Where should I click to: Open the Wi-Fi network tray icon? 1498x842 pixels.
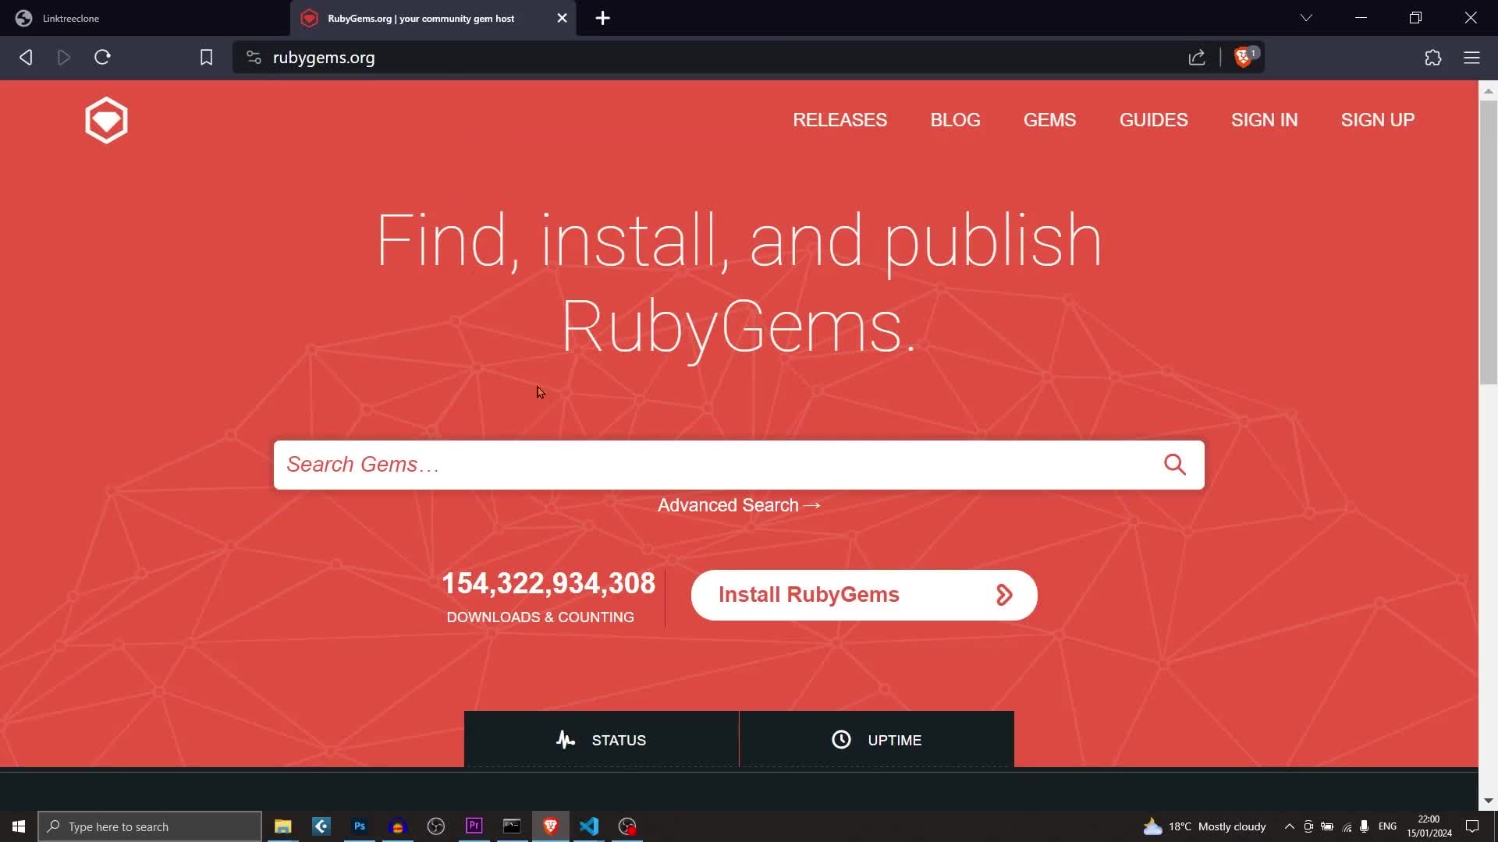pos(1347,826)
